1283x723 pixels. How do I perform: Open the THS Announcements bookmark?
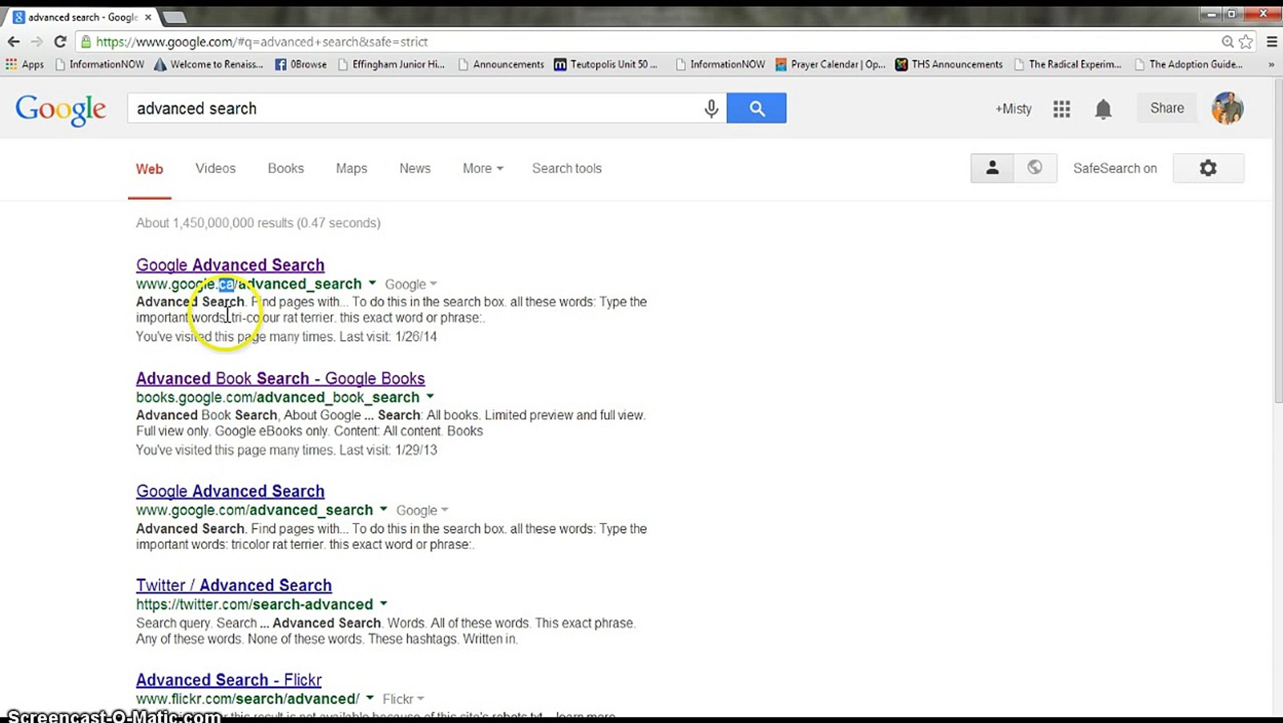(949, 64)
